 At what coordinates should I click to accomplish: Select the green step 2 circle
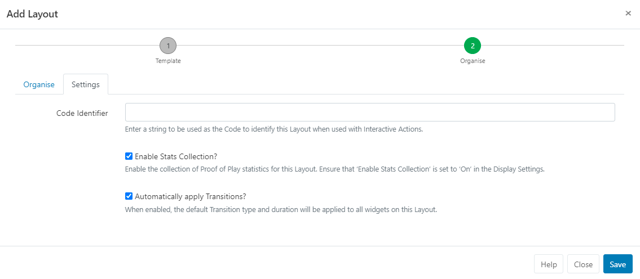(x=473, y=46)
